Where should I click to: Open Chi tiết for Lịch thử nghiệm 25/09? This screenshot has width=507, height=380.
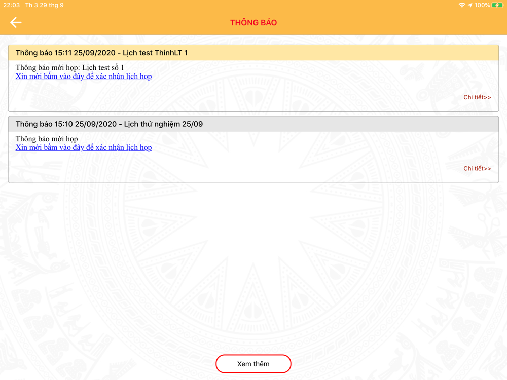tap(477, 168)
